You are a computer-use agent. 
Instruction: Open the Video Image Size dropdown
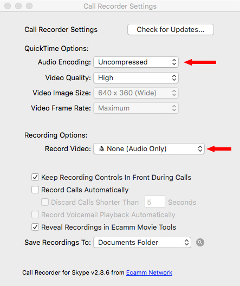point(136,93)
